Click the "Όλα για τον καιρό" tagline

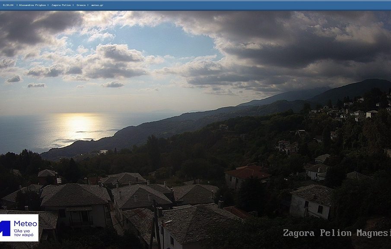pyautogui.click(x=24, y=233)
